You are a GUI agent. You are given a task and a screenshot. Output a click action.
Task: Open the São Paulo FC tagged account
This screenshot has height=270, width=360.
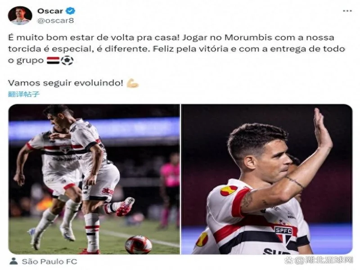point(49,261)
